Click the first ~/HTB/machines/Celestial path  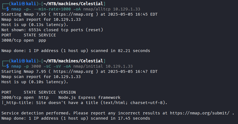[x=73, y=4]
